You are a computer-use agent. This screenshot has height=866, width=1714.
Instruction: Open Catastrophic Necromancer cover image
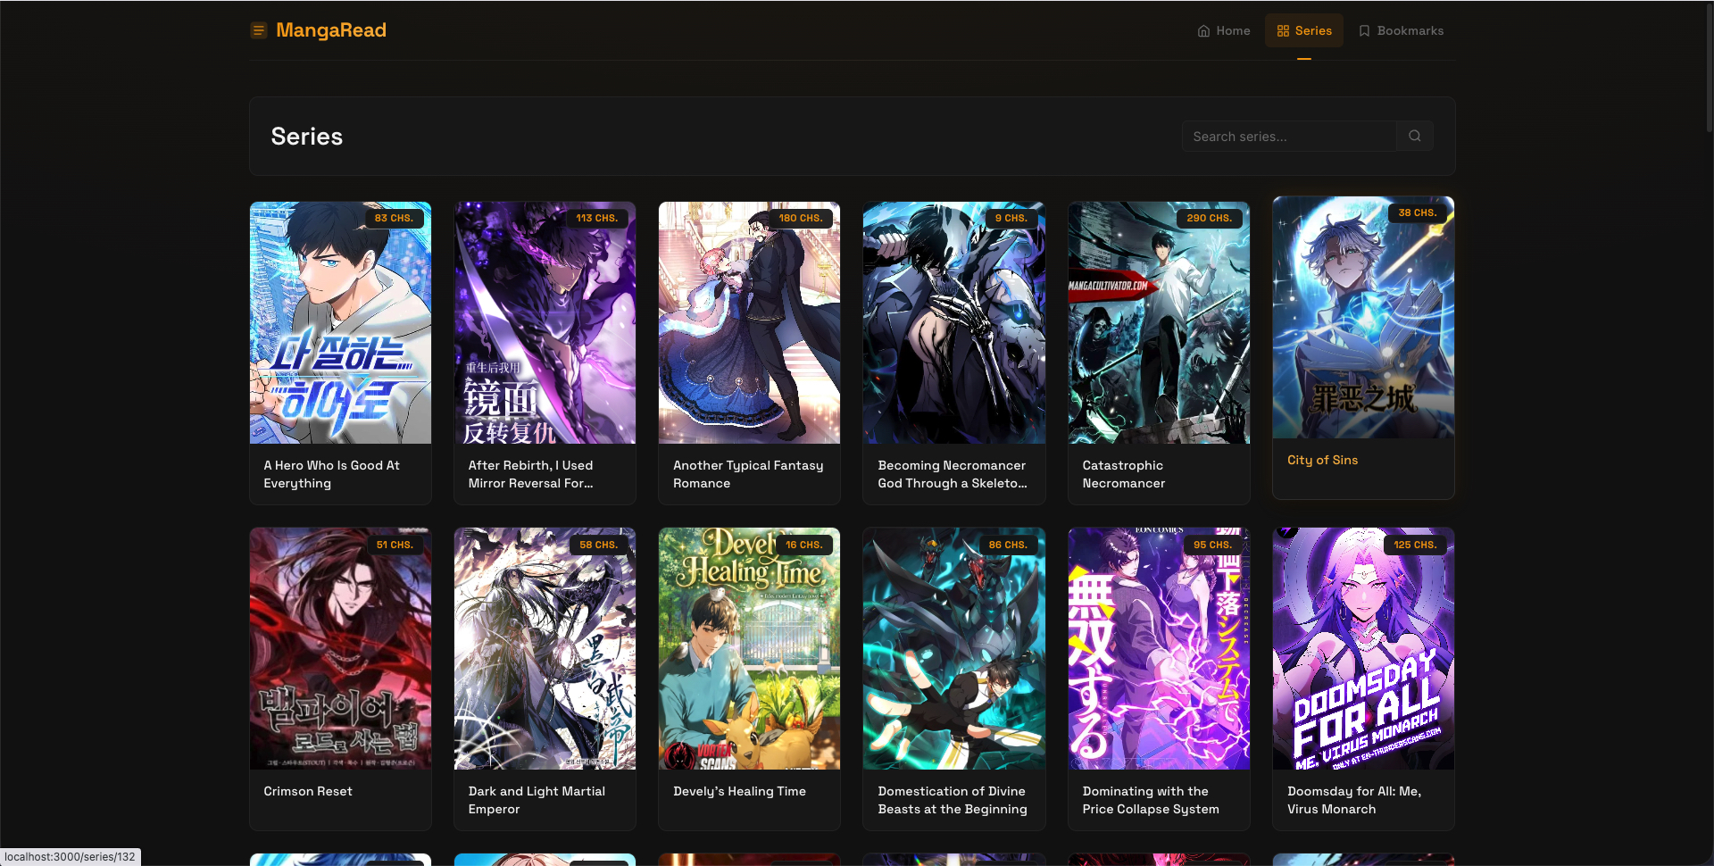coord(1159,322)
